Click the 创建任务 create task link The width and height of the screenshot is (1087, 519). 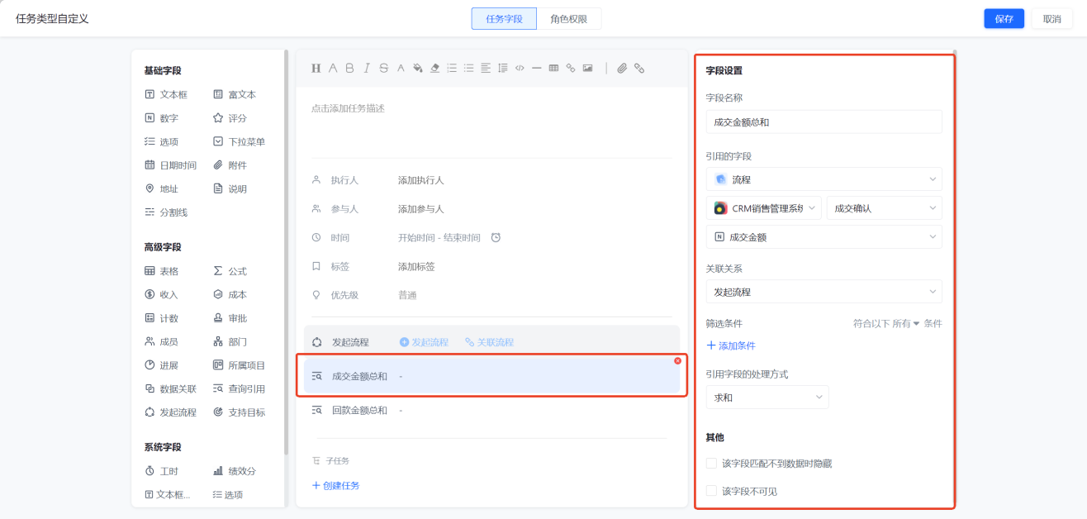335,486
